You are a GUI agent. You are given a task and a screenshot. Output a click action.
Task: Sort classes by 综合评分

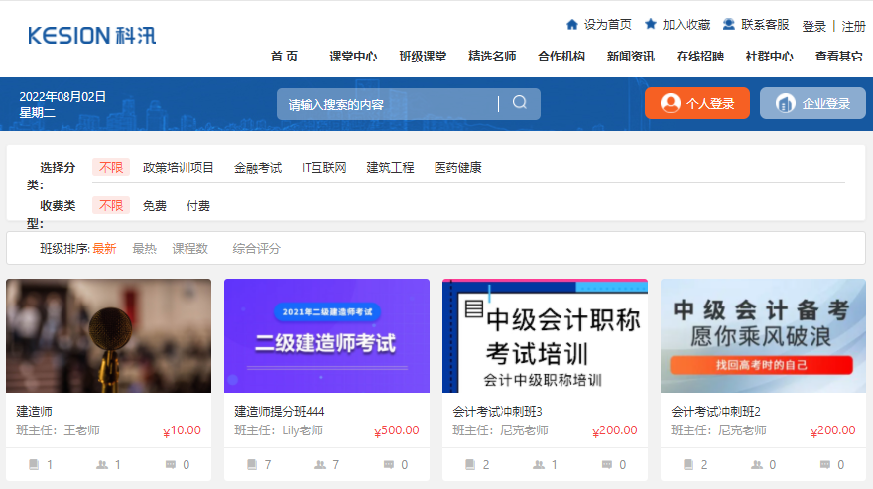tap(256, 248)
